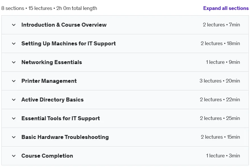Click the Active Directory Basics chevron

(14, 100)
